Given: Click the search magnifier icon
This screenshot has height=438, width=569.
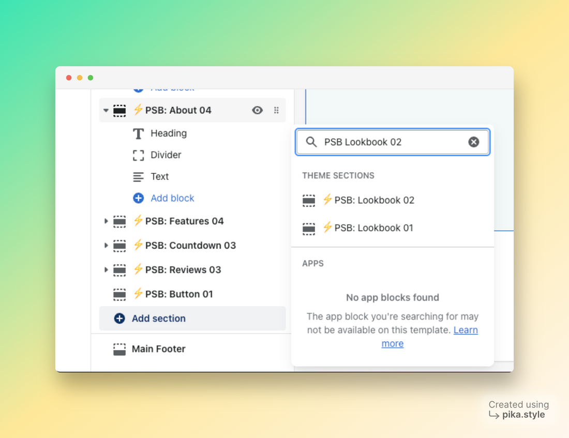Looking at the screenshot, I should pos(311,142).
